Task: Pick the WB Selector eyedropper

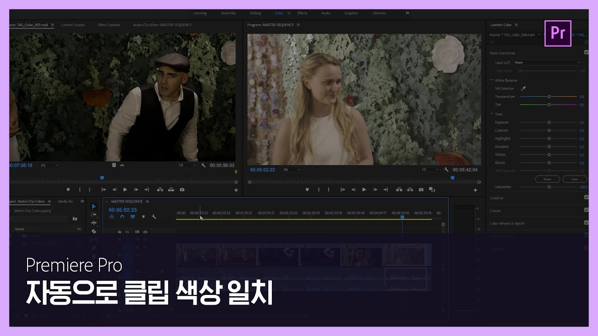Action: tap(523, 88)
